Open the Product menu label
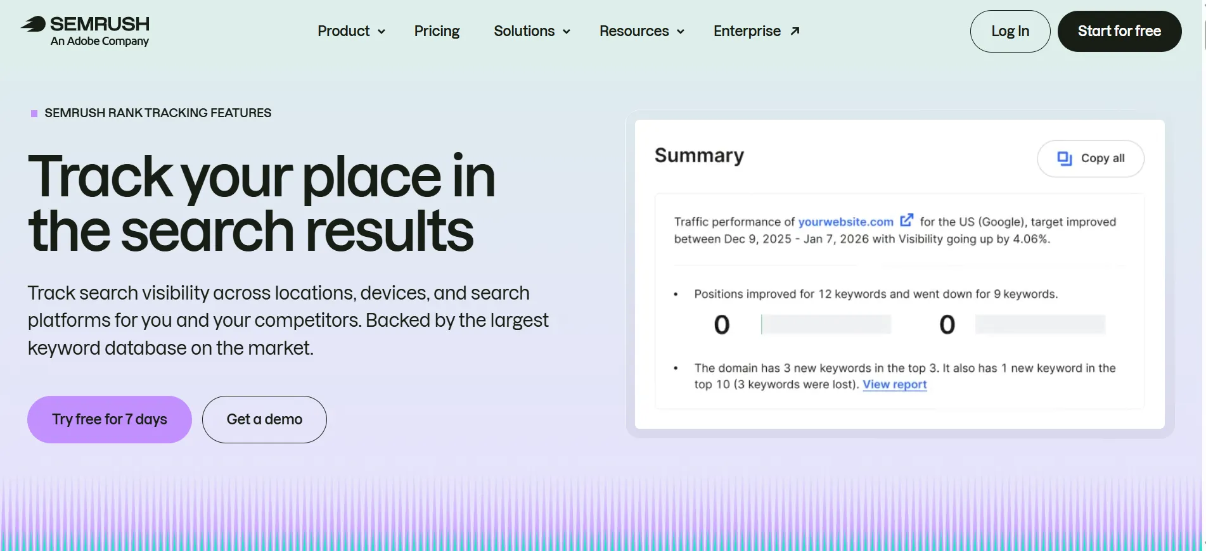Image resolution: width=1206 pixels, height=551 pixels. point(343,31)
